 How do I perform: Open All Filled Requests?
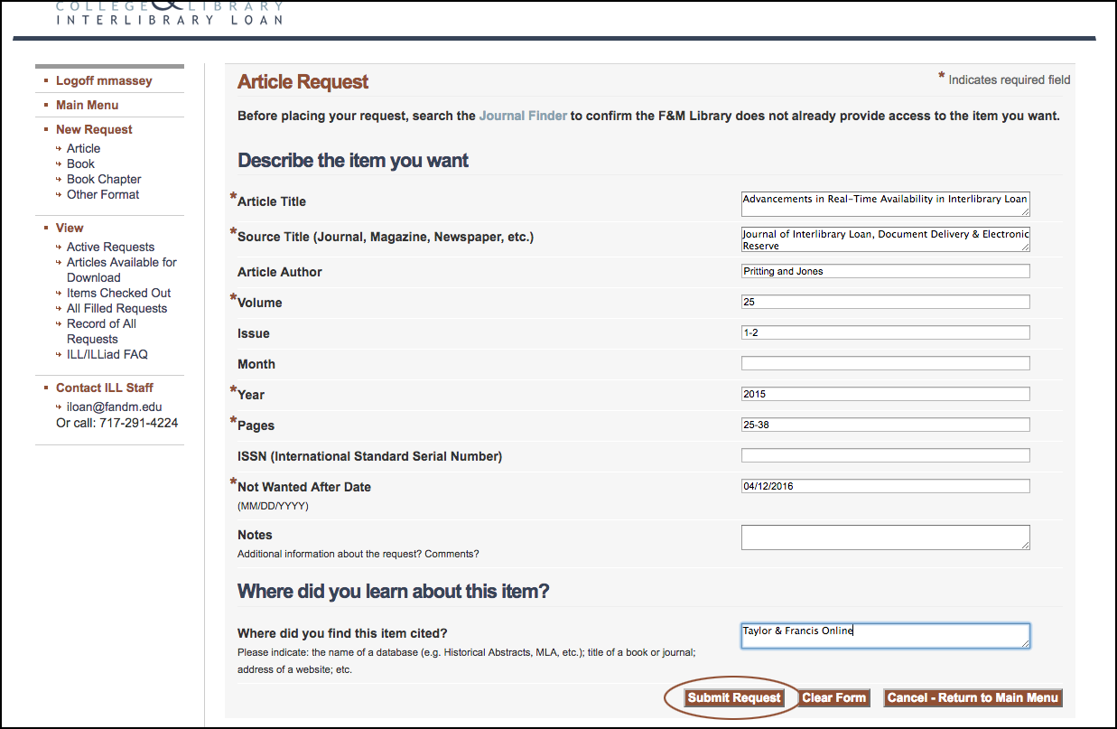tap(116, 308)
